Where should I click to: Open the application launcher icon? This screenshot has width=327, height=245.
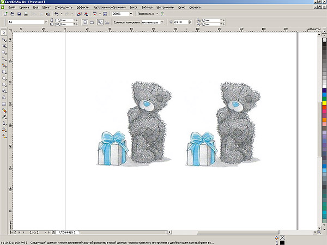point(95,14)
